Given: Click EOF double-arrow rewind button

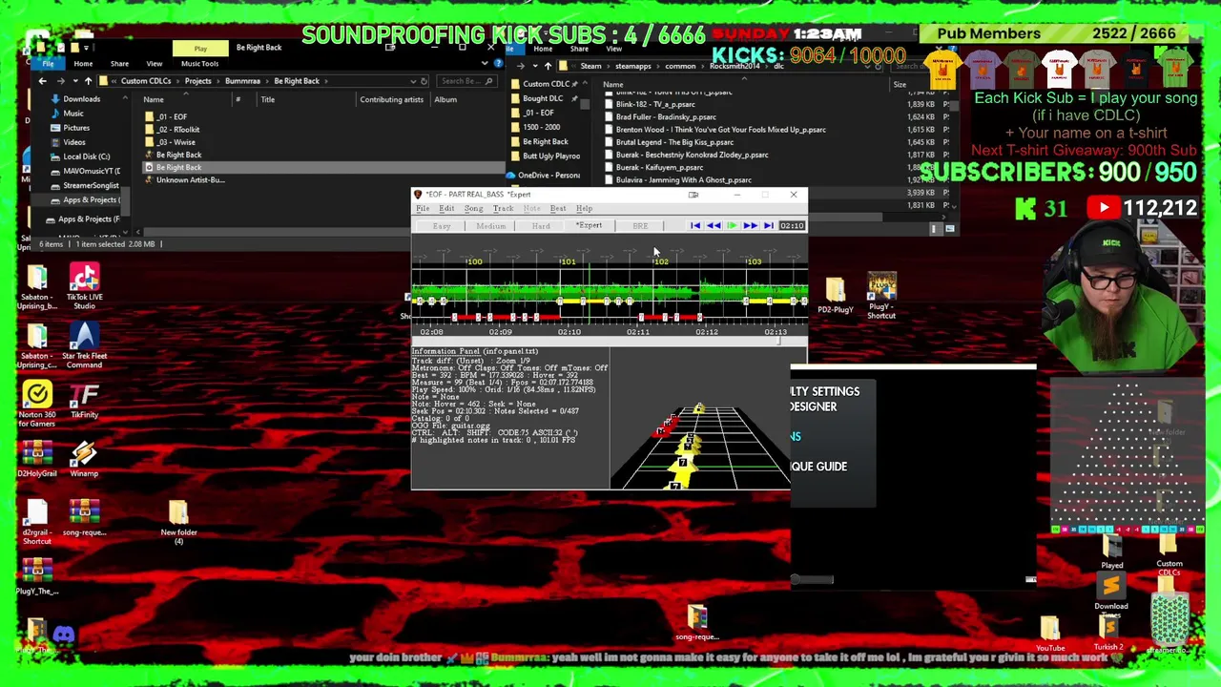Looking at the screenshot, I should [714, 226].
